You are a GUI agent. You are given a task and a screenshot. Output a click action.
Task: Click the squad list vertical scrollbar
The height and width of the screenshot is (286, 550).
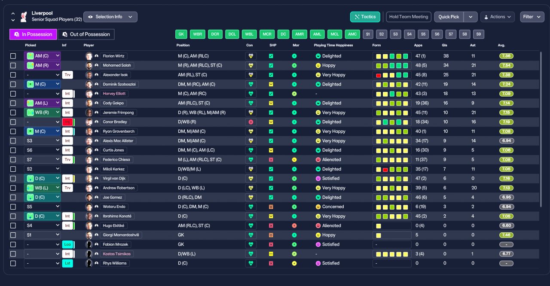click(x=541, y=129)
